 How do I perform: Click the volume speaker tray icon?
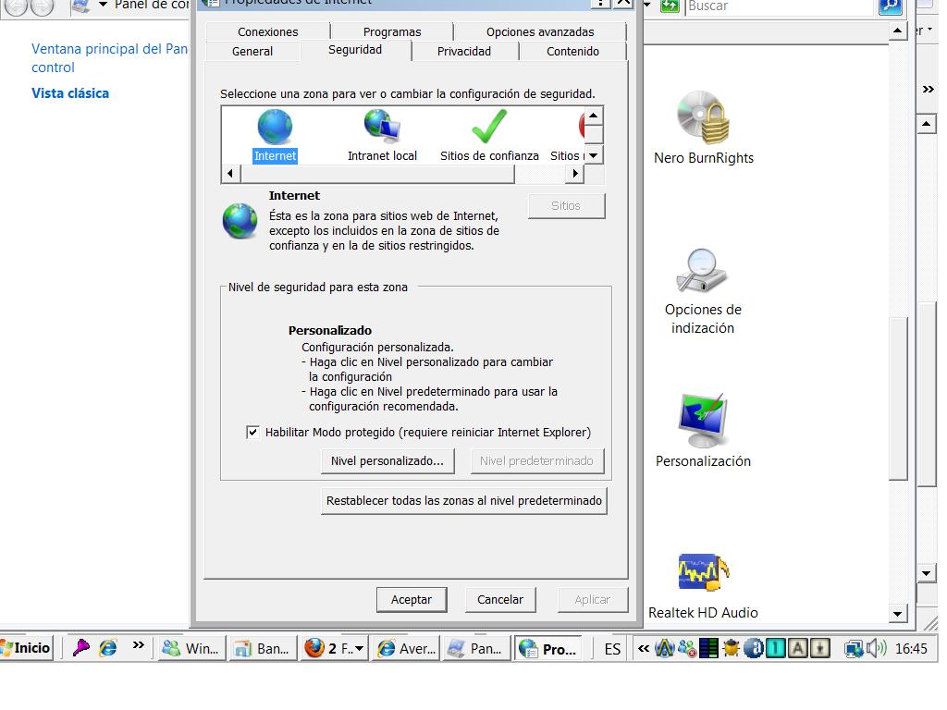[x=876, y=649]
